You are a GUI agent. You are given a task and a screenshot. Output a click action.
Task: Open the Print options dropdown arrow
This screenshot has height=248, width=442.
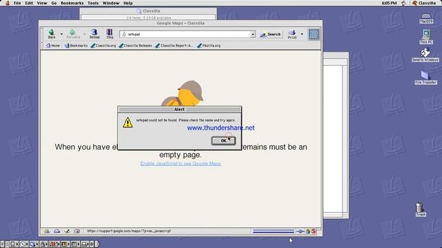point(302,34)
